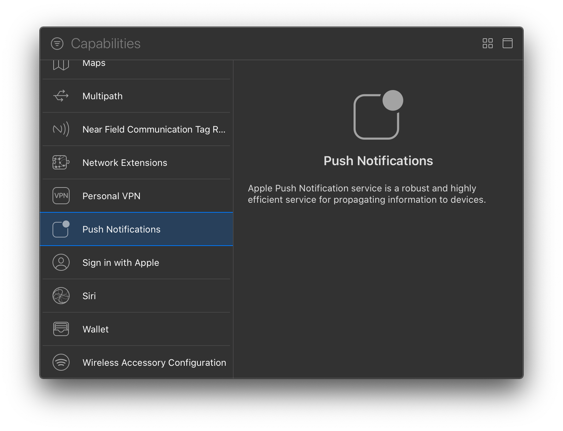Choose Network Extensions capability
The height and width of the screenshot is (431, 563).
pyautogui.click(x=136, y=163)
